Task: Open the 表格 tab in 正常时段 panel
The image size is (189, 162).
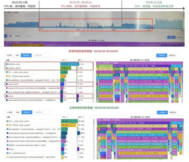Action: pyautogui.click(x=18, y=112)
